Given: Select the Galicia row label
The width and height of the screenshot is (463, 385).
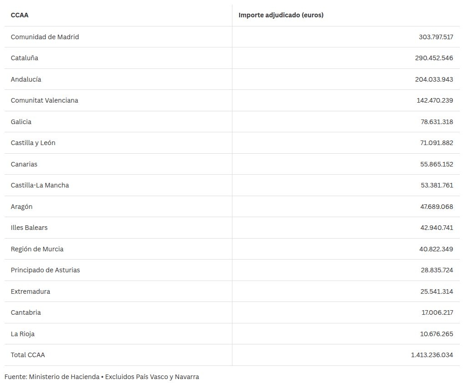Looking at the screenshot, I should click(21, 122).
